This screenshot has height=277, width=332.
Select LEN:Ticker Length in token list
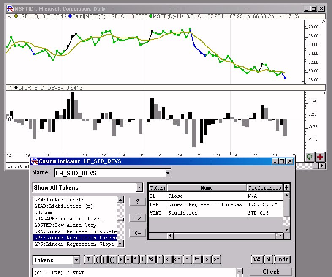(x=75, y=200)
